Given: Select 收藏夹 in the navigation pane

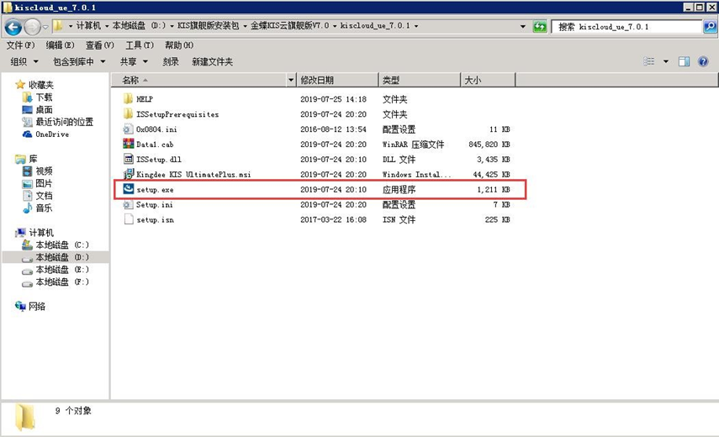Looking at the screenshot, I should (x=41, y=85).
